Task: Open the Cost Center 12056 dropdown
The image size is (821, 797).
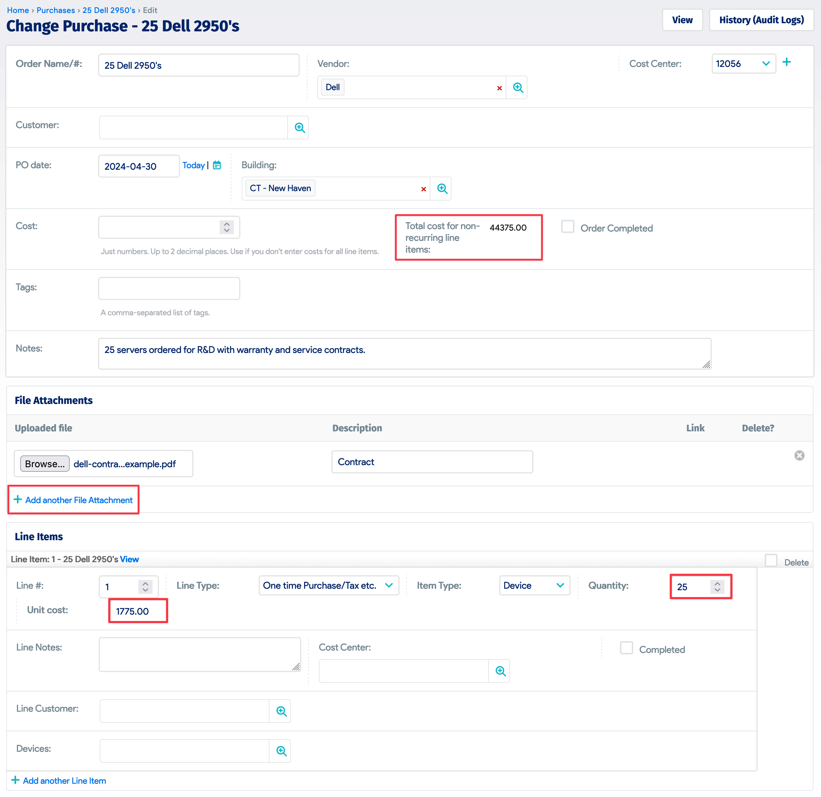Action: 744,64
